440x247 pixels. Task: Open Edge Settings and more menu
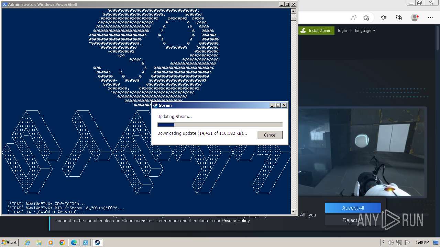[x=430, y=17]
